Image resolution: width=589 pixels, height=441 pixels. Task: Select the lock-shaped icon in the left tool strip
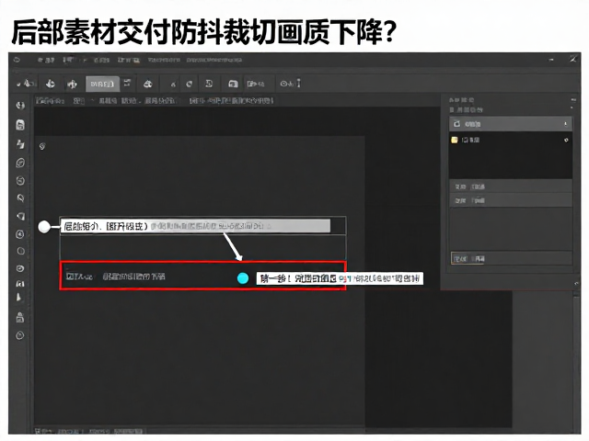[20, 317]
